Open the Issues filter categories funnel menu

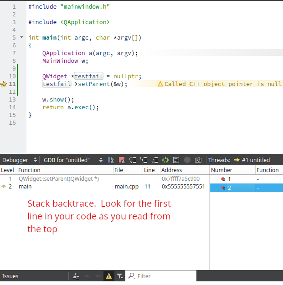click(119, 276)
